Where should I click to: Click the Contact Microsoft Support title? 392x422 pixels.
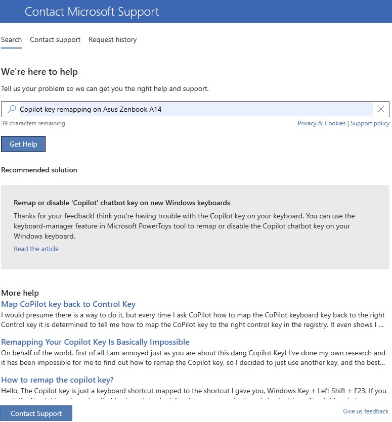[92, 12]
